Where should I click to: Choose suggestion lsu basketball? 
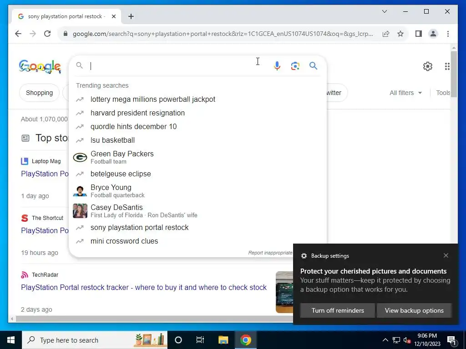198,140
